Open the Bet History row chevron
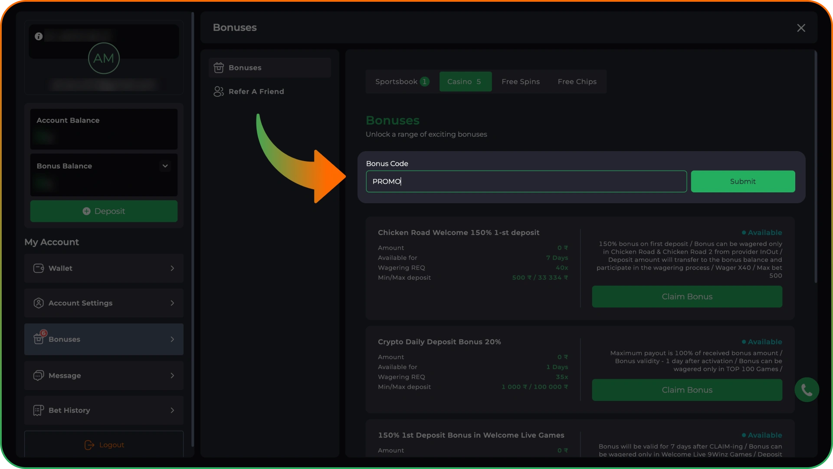Viewport: 833px width, 469px height. [x=172, y=410]
